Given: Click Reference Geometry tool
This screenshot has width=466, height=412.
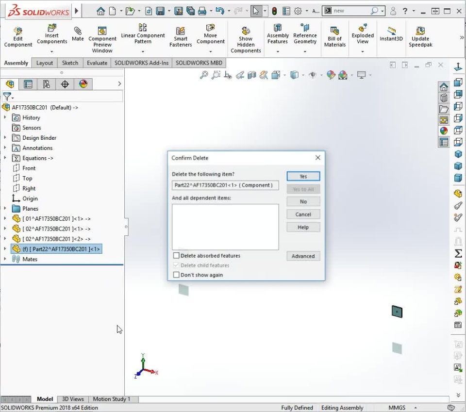Looking at the screenshot, I should (x=305, y=34).
